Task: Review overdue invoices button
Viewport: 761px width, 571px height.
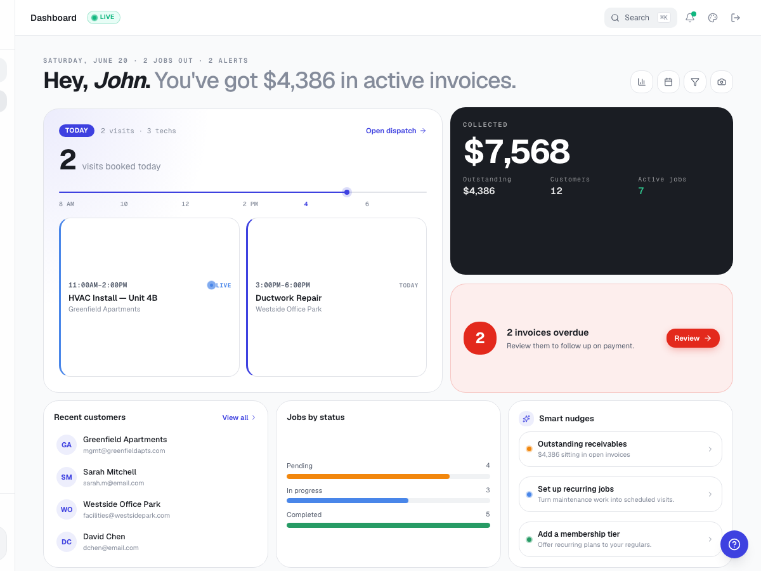Action: tap(693, 338)
